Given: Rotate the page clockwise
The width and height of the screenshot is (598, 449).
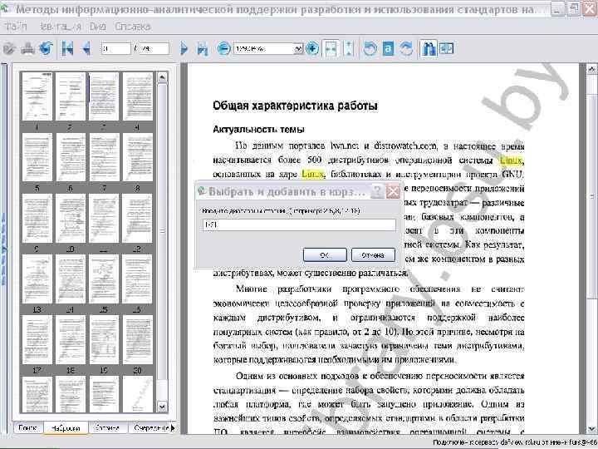Looking at the screenshot, I should [406, 49].
